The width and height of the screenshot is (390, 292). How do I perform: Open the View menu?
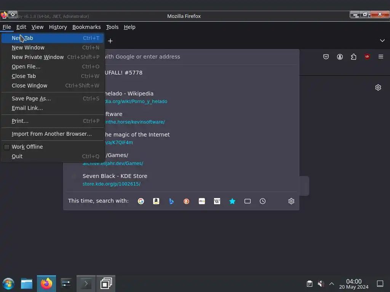pos(38,27)
